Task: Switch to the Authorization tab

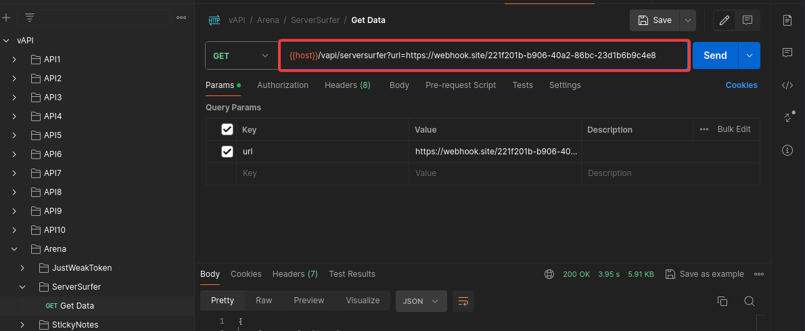Action: 283,85
